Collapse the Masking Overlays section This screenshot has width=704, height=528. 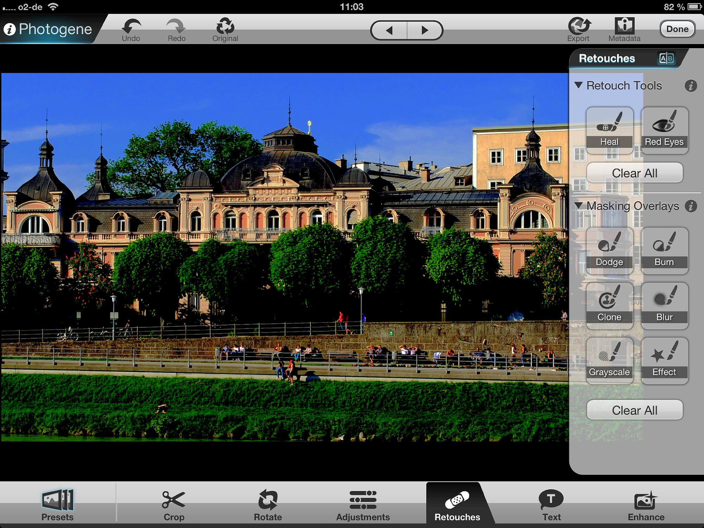pyautogui.click(x=578, y=206)
